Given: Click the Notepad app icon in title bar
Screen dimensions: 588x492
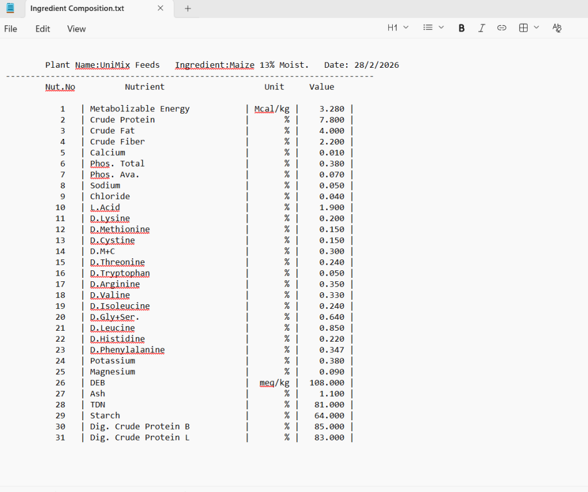Looking at the screenshot, I should (10, 8).
